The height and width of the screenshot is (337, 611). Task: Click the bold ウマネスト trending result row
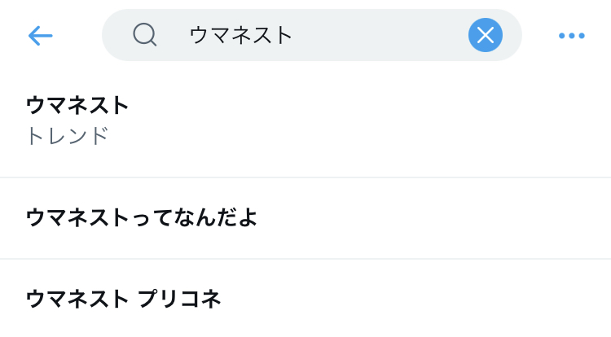point(78,106)
